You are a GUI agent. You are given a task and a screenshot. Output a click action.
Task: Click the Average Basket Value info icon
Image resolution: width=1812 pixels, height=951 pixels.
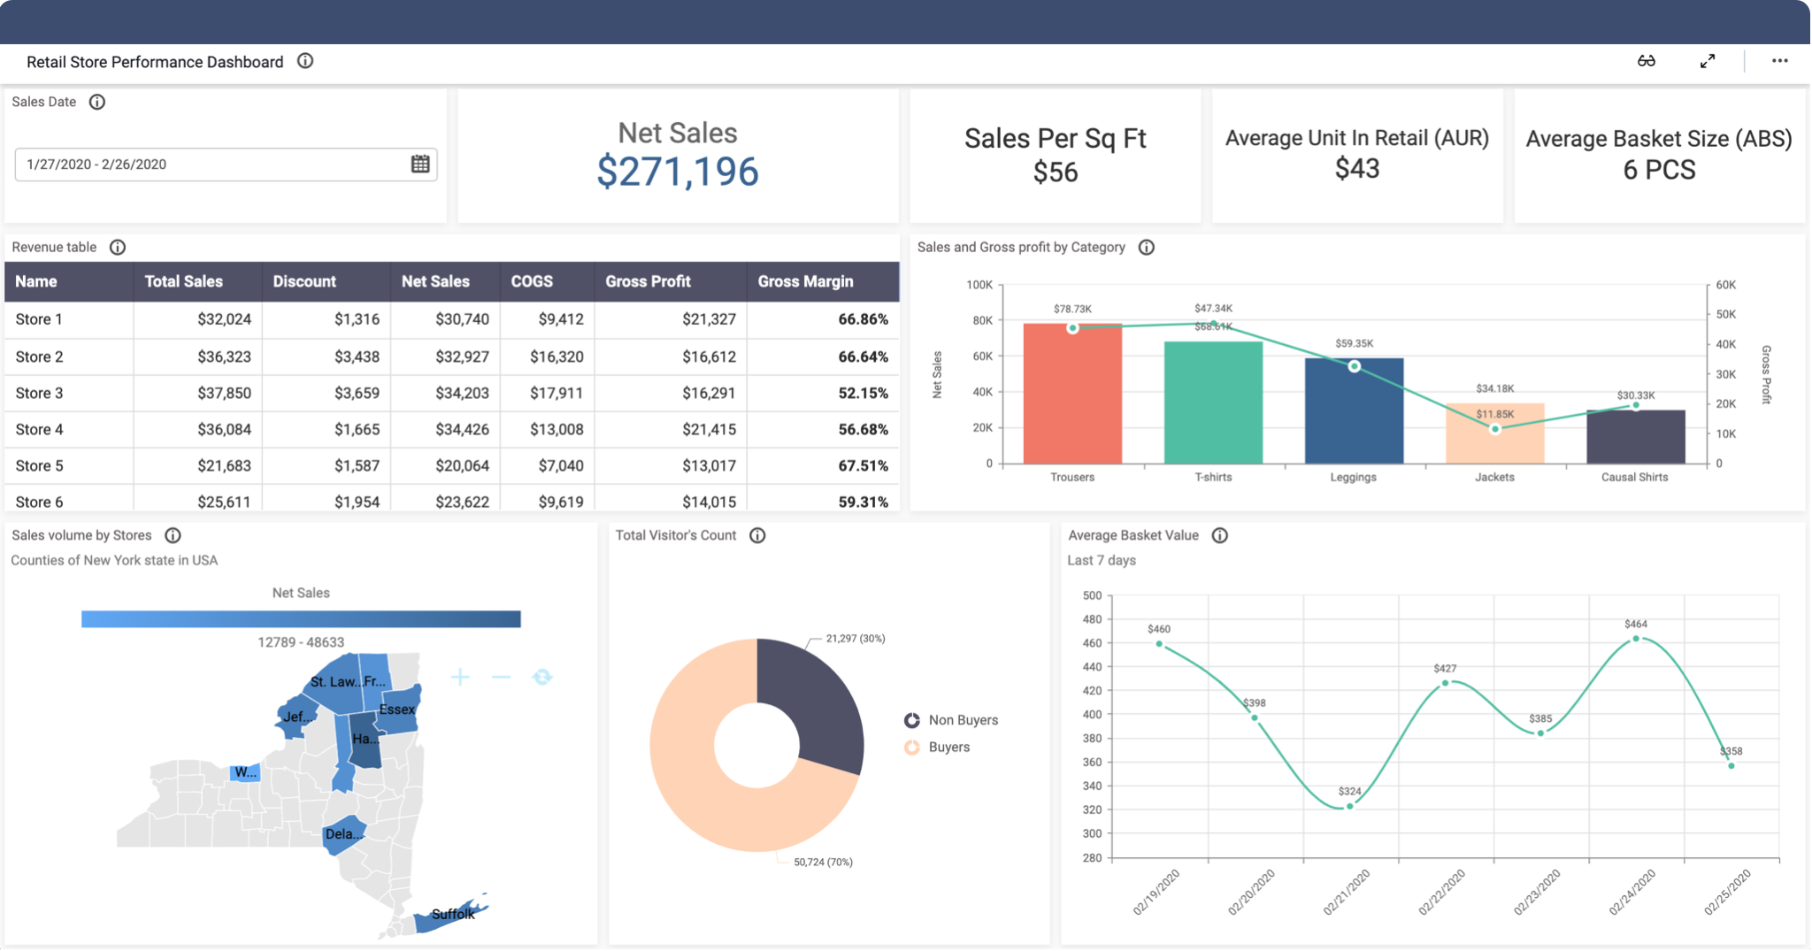coord(1221,534)
